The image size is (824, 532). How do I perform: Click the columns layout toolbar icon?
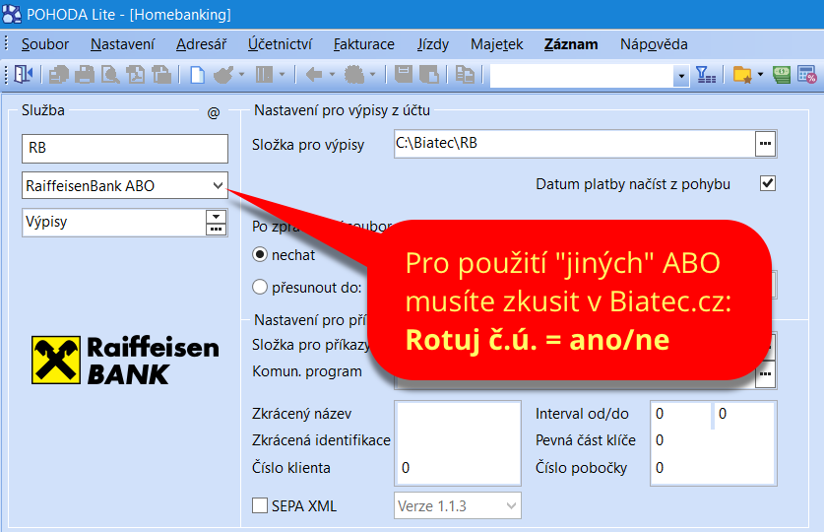pyautogui.click(x=264, y=75)
